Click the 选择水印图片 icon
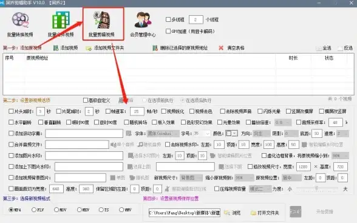 coord(131,156)
